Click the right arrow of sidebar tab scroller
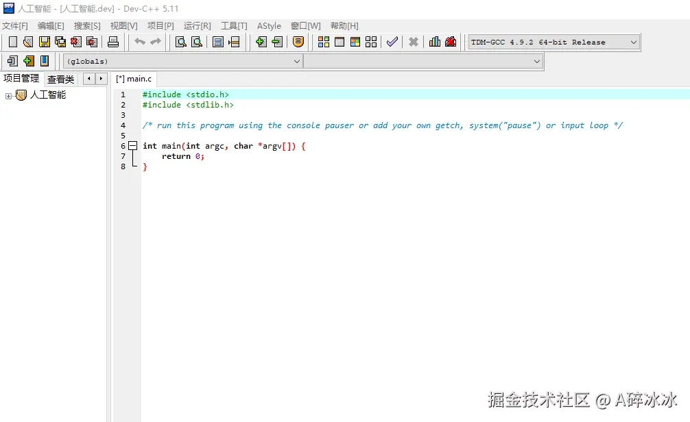The image size is (690, 422). pos(102,79)
